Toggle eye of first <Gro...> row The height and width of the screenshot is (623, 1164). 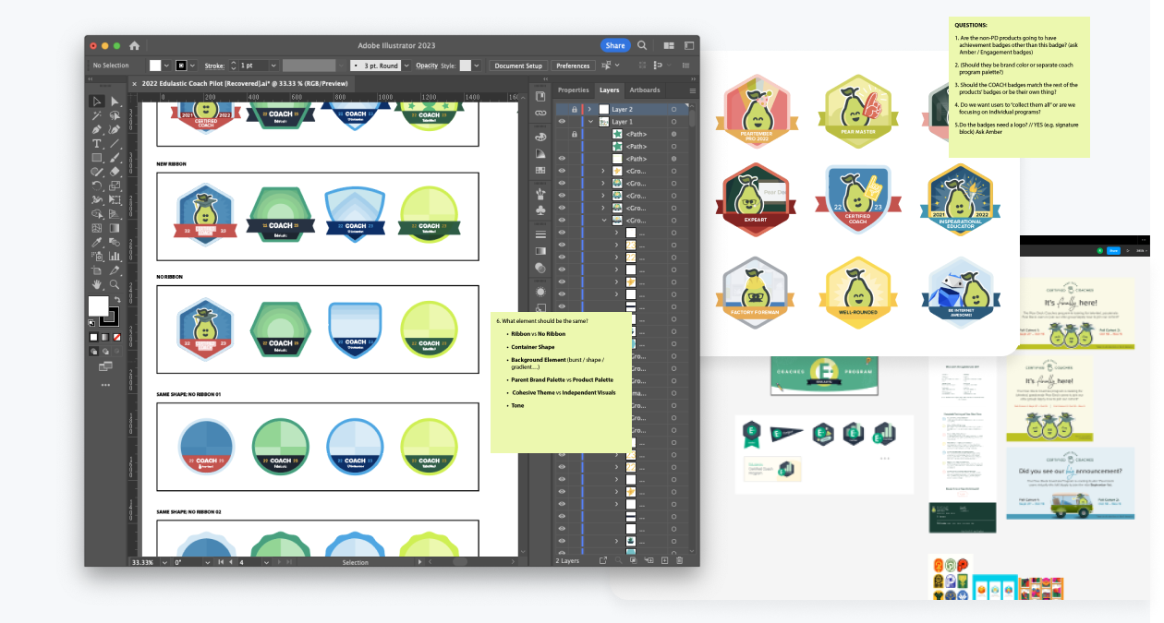[562, 171]
